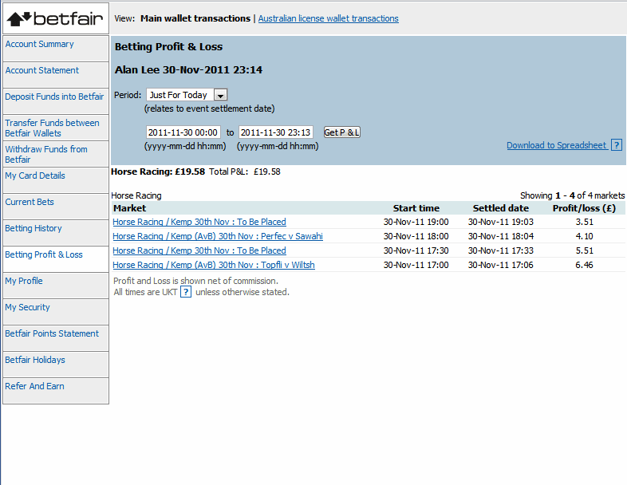Open Kemp 30th Nov To Be Placed 17:30 market
This screenshot has height=485, width=627.
coord(199,250)
